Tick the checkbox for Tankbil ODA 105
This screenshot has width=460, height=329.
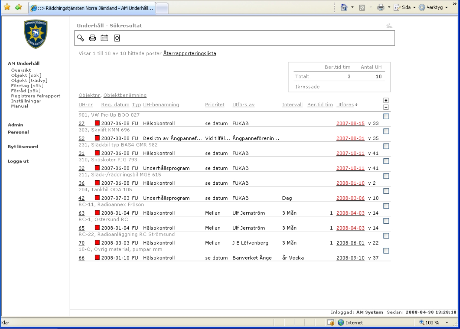(x=386, y=191)
